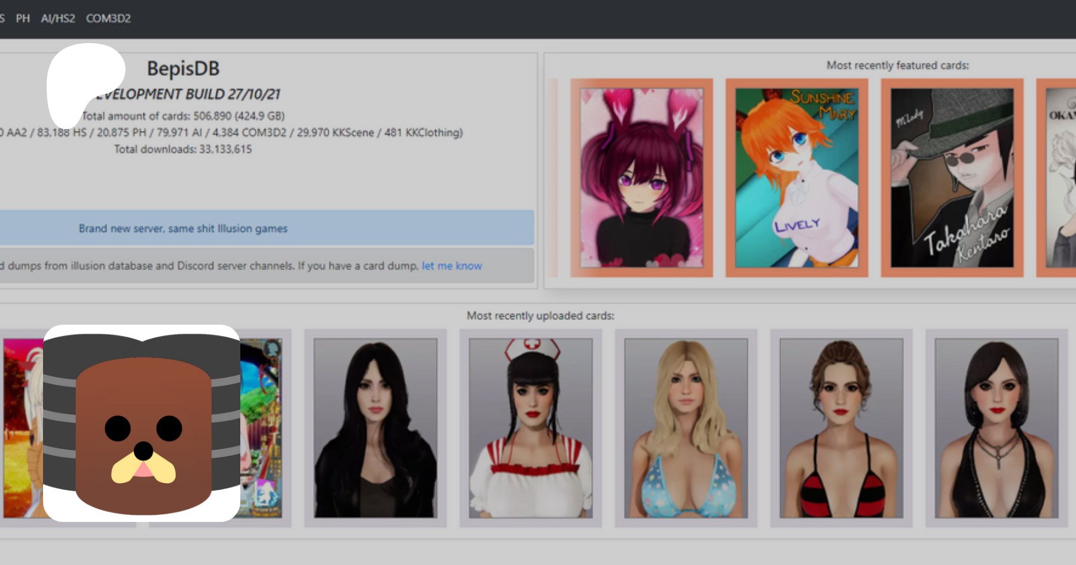The image size is (1076, 565).
Task: Open the PH navigation tab
Action: [x=23, y=19]
